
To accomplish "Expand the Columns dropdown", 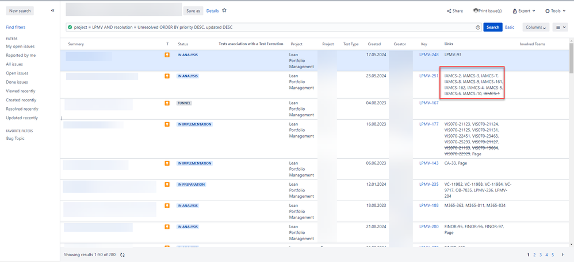I will [536, 28].
